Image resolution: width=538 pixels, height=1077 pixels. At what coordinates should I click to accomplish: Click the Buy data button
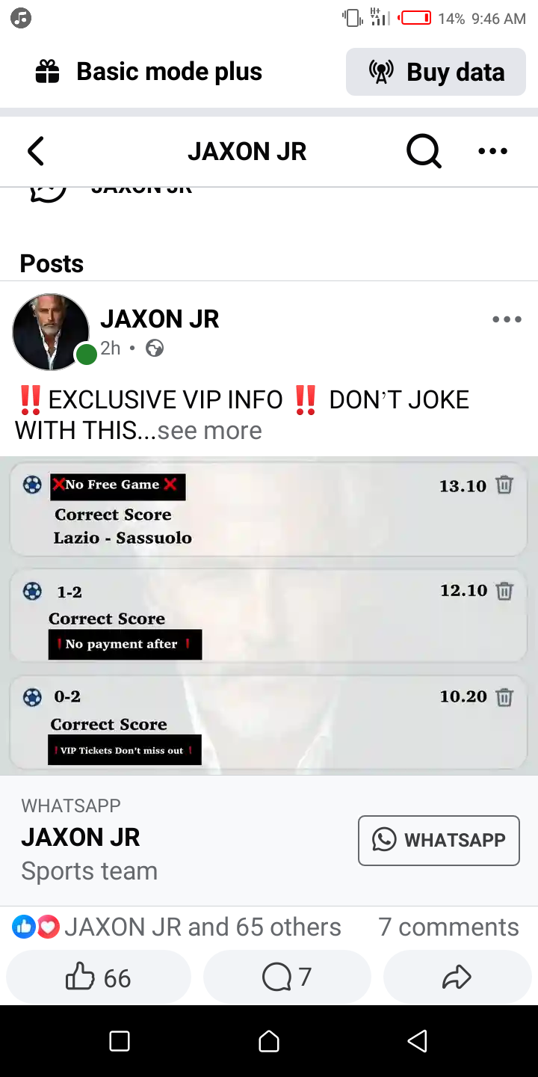pyautogui.click(x=436, y=72)
